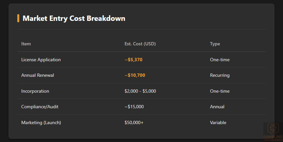
Task: Click the One-time type for License Application
Action: (x=220, y=60)
